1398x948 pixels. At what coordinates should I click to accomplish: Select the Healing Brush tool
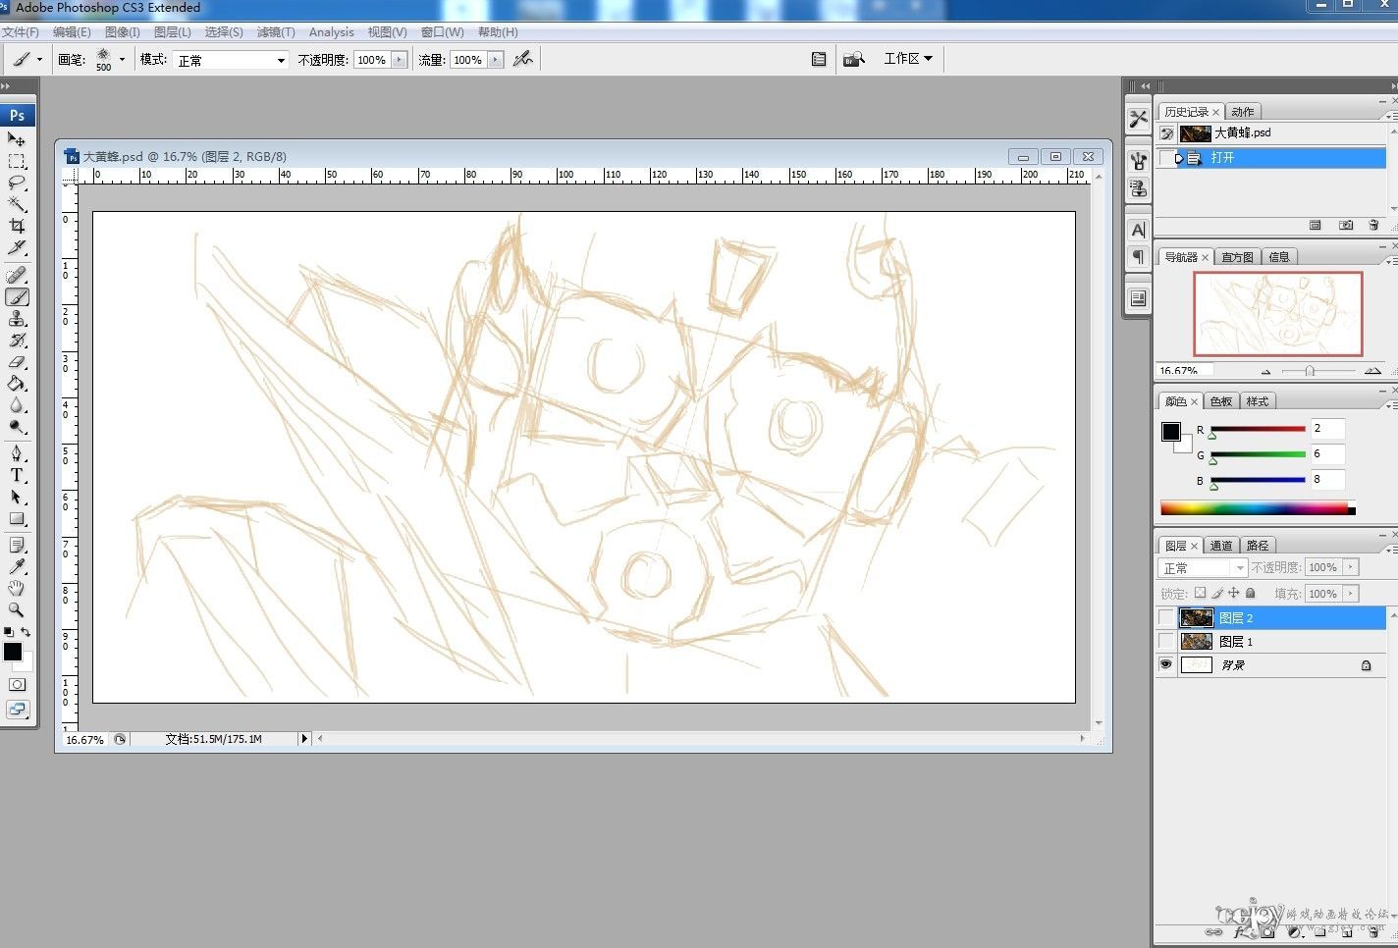17,276
